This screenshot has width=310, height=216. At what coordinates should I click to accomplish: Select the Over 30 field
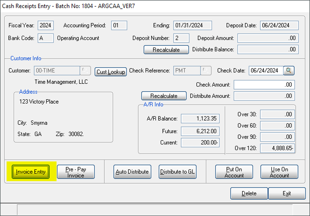(277, 114)
